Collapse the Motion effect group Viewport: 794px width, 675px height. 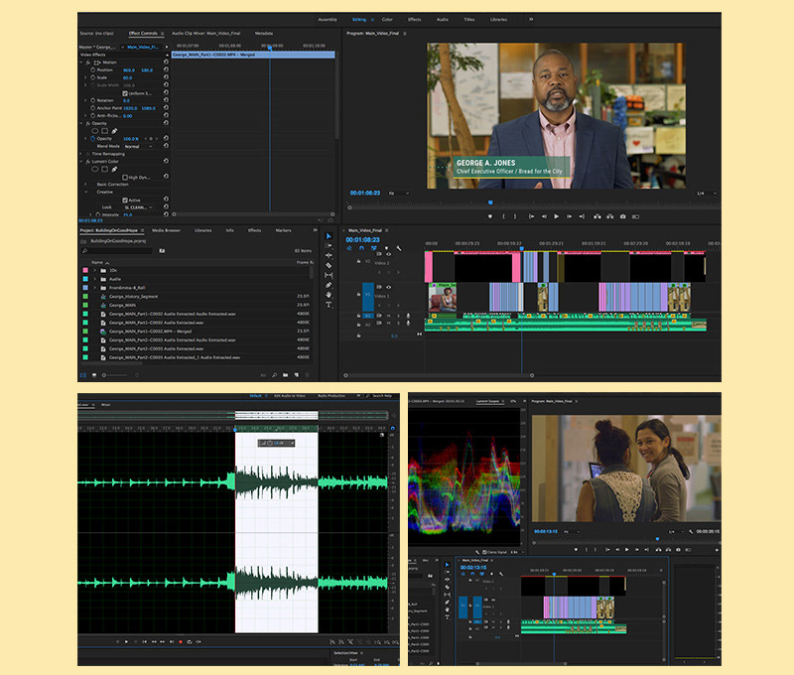(81, 63)
